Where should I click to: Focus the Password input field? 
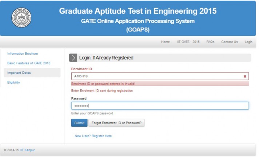click(x=160, y=106)
